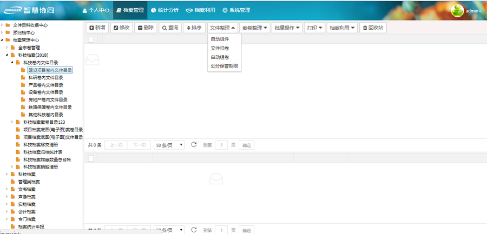Select 自动组件 from the dropdown menu
Viewport: 487px width, 234px height.
pos(220,39)
